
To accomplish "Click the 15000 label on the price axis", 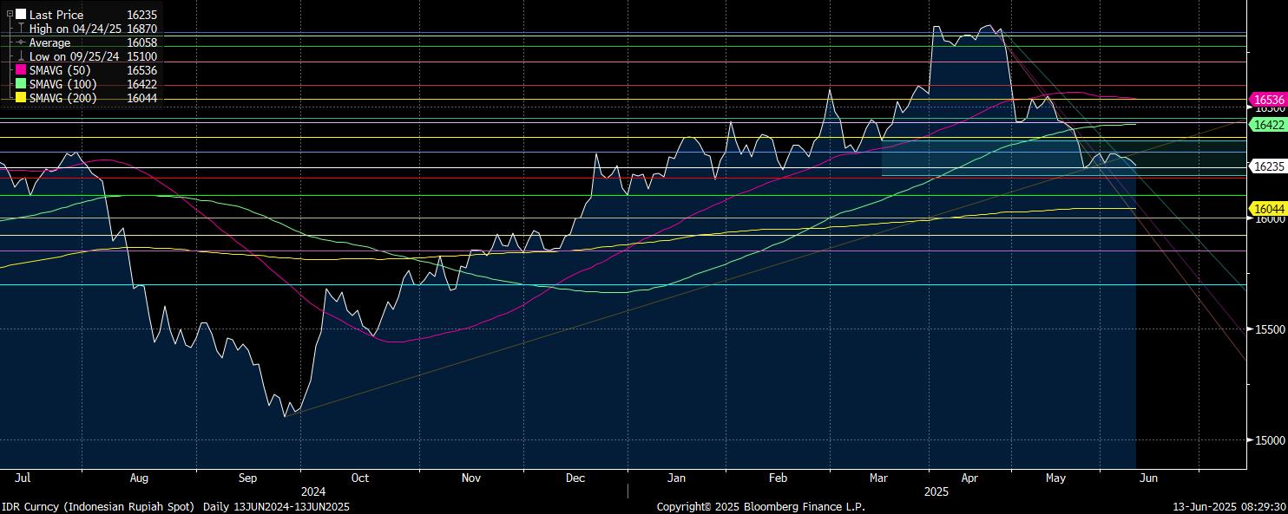I will pyautogui.click(x=1270, y=440).
